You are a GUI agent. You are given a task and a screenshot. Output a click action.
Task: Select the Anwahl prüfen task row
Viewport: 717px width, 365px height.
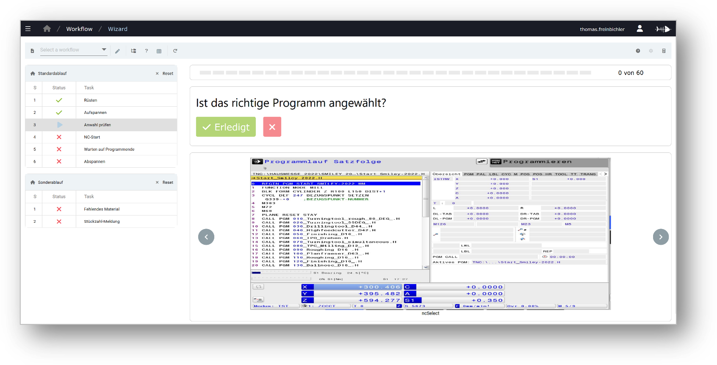[101, 125]
